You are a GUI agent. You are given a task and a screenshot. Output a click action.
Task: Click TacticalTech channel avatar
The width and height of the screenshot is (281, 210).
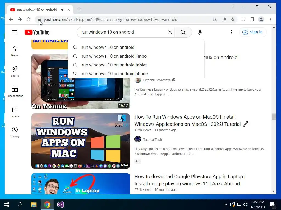[138, 139]
